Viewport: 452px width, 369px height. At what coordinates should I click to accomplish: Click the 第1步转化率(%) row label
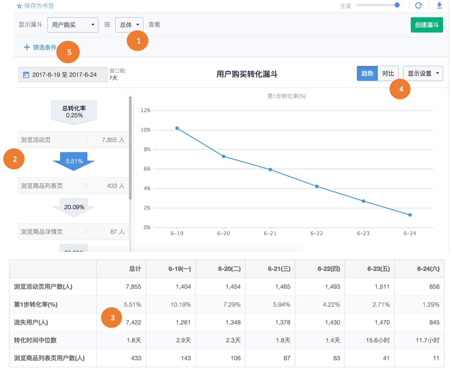click(36, 304)
